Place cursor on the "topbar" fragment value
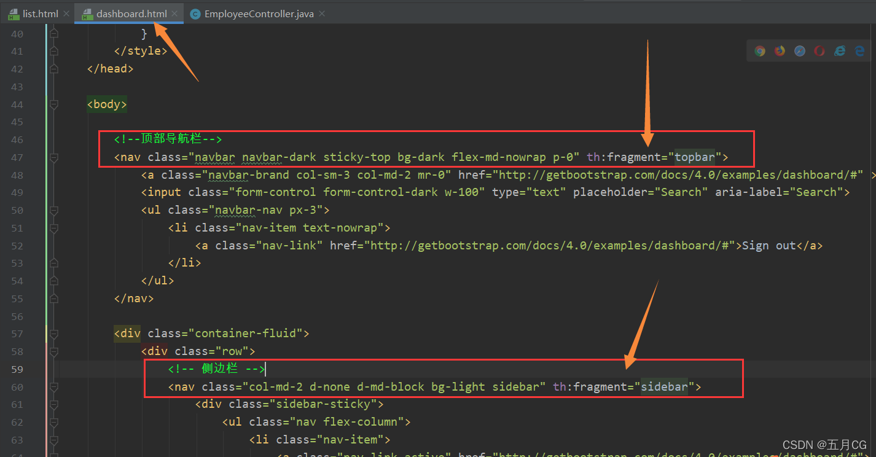Viewport: 876px width, 457px height. 695,157
